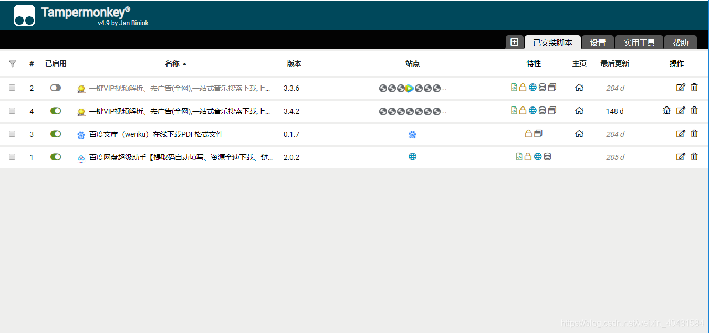The image size is (709, 333).
Task: Click version 2.0.2 cell
Action: click(x=291, y=157)
